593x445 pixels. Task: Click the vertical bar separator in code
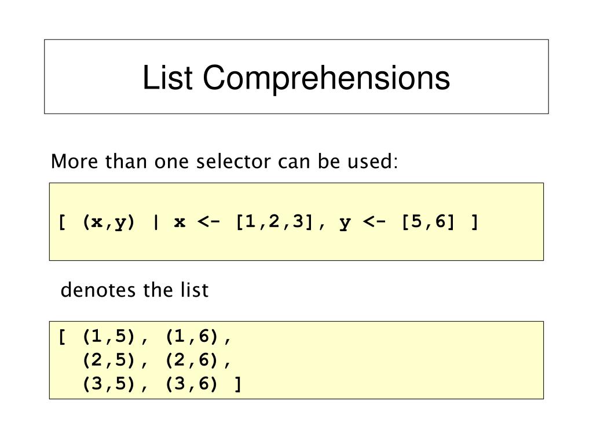pos(156,222)
